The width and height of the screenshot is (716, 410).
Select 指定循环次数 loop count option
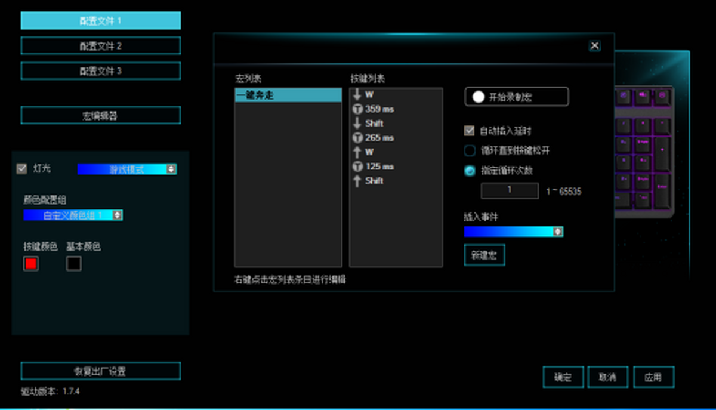point(470,170)
